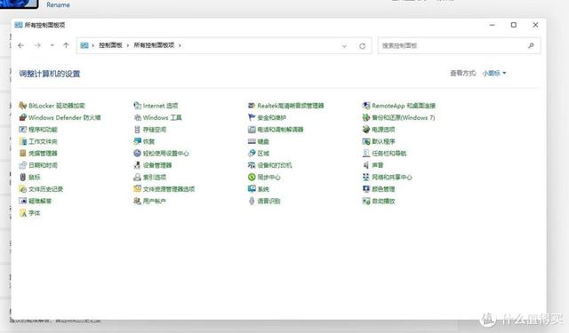Open 声音 (Sound) speaker icon
569x333 pixels.
(x=366, y=165)
